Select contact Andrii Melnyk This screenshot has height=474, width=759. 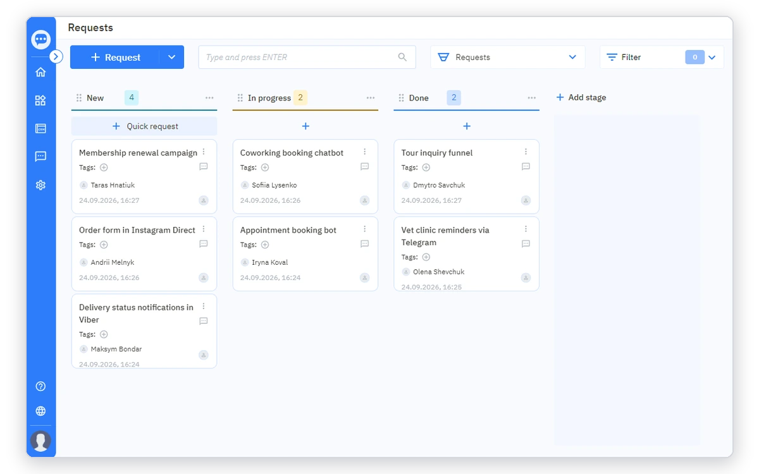click(113, 262)
